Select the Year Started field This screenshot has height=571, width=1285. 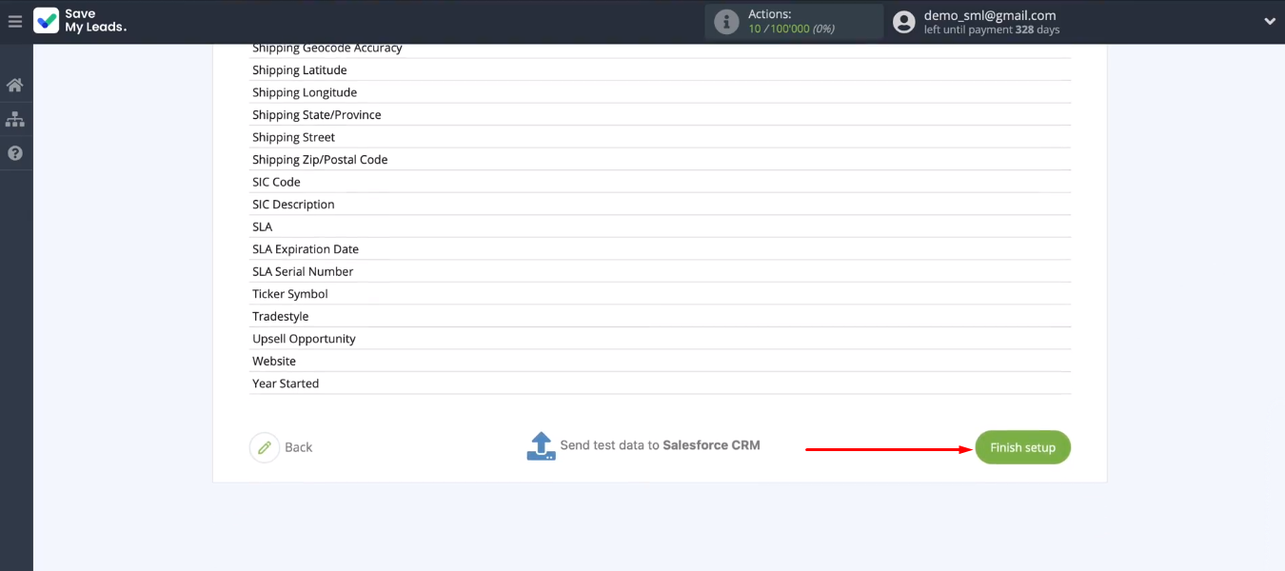(x=660, y=384)
